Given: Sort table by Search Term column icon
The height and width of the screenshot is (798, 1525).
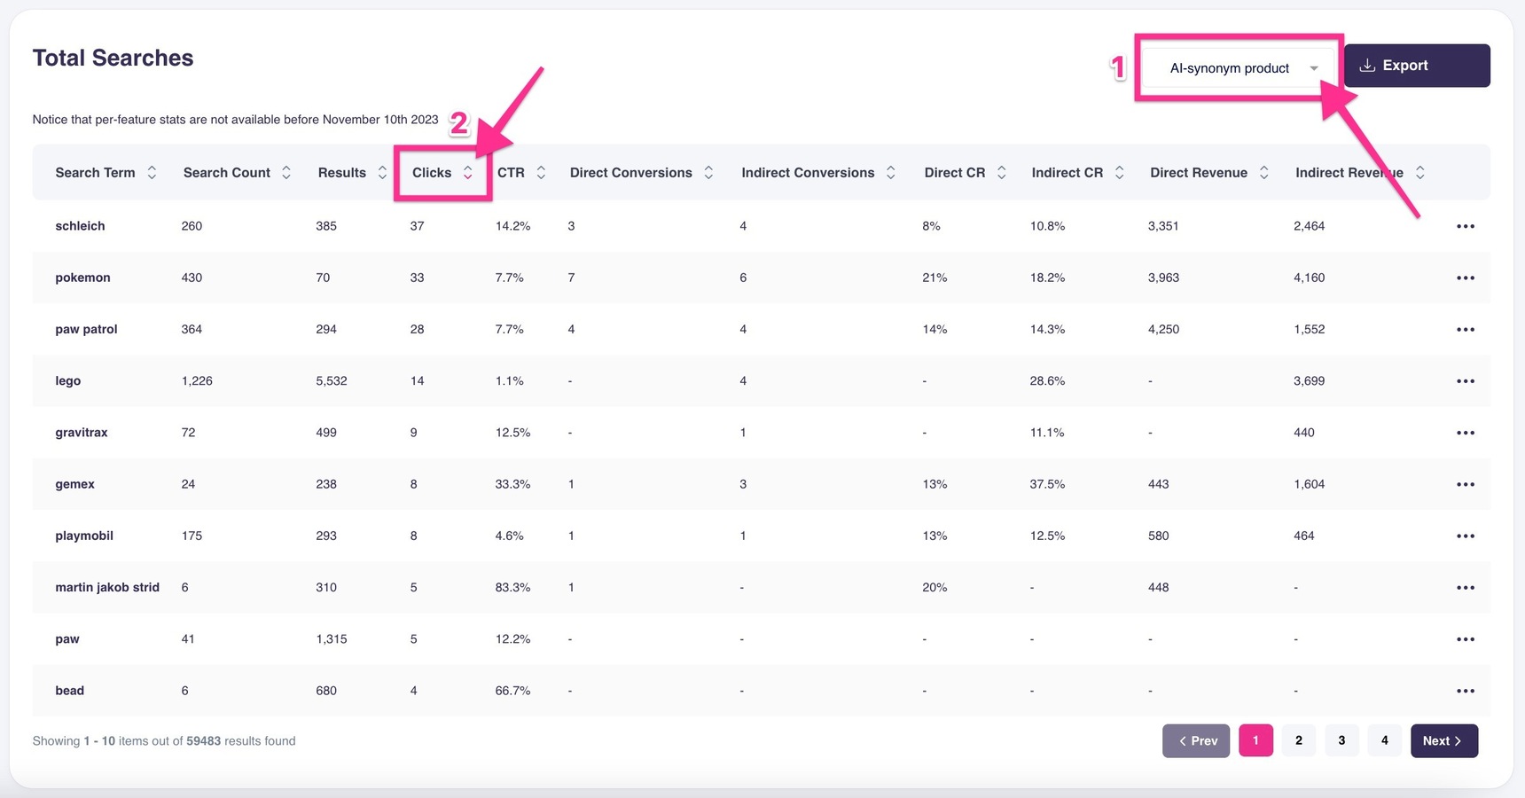Looking at the screenshot, I should point(152,173).
